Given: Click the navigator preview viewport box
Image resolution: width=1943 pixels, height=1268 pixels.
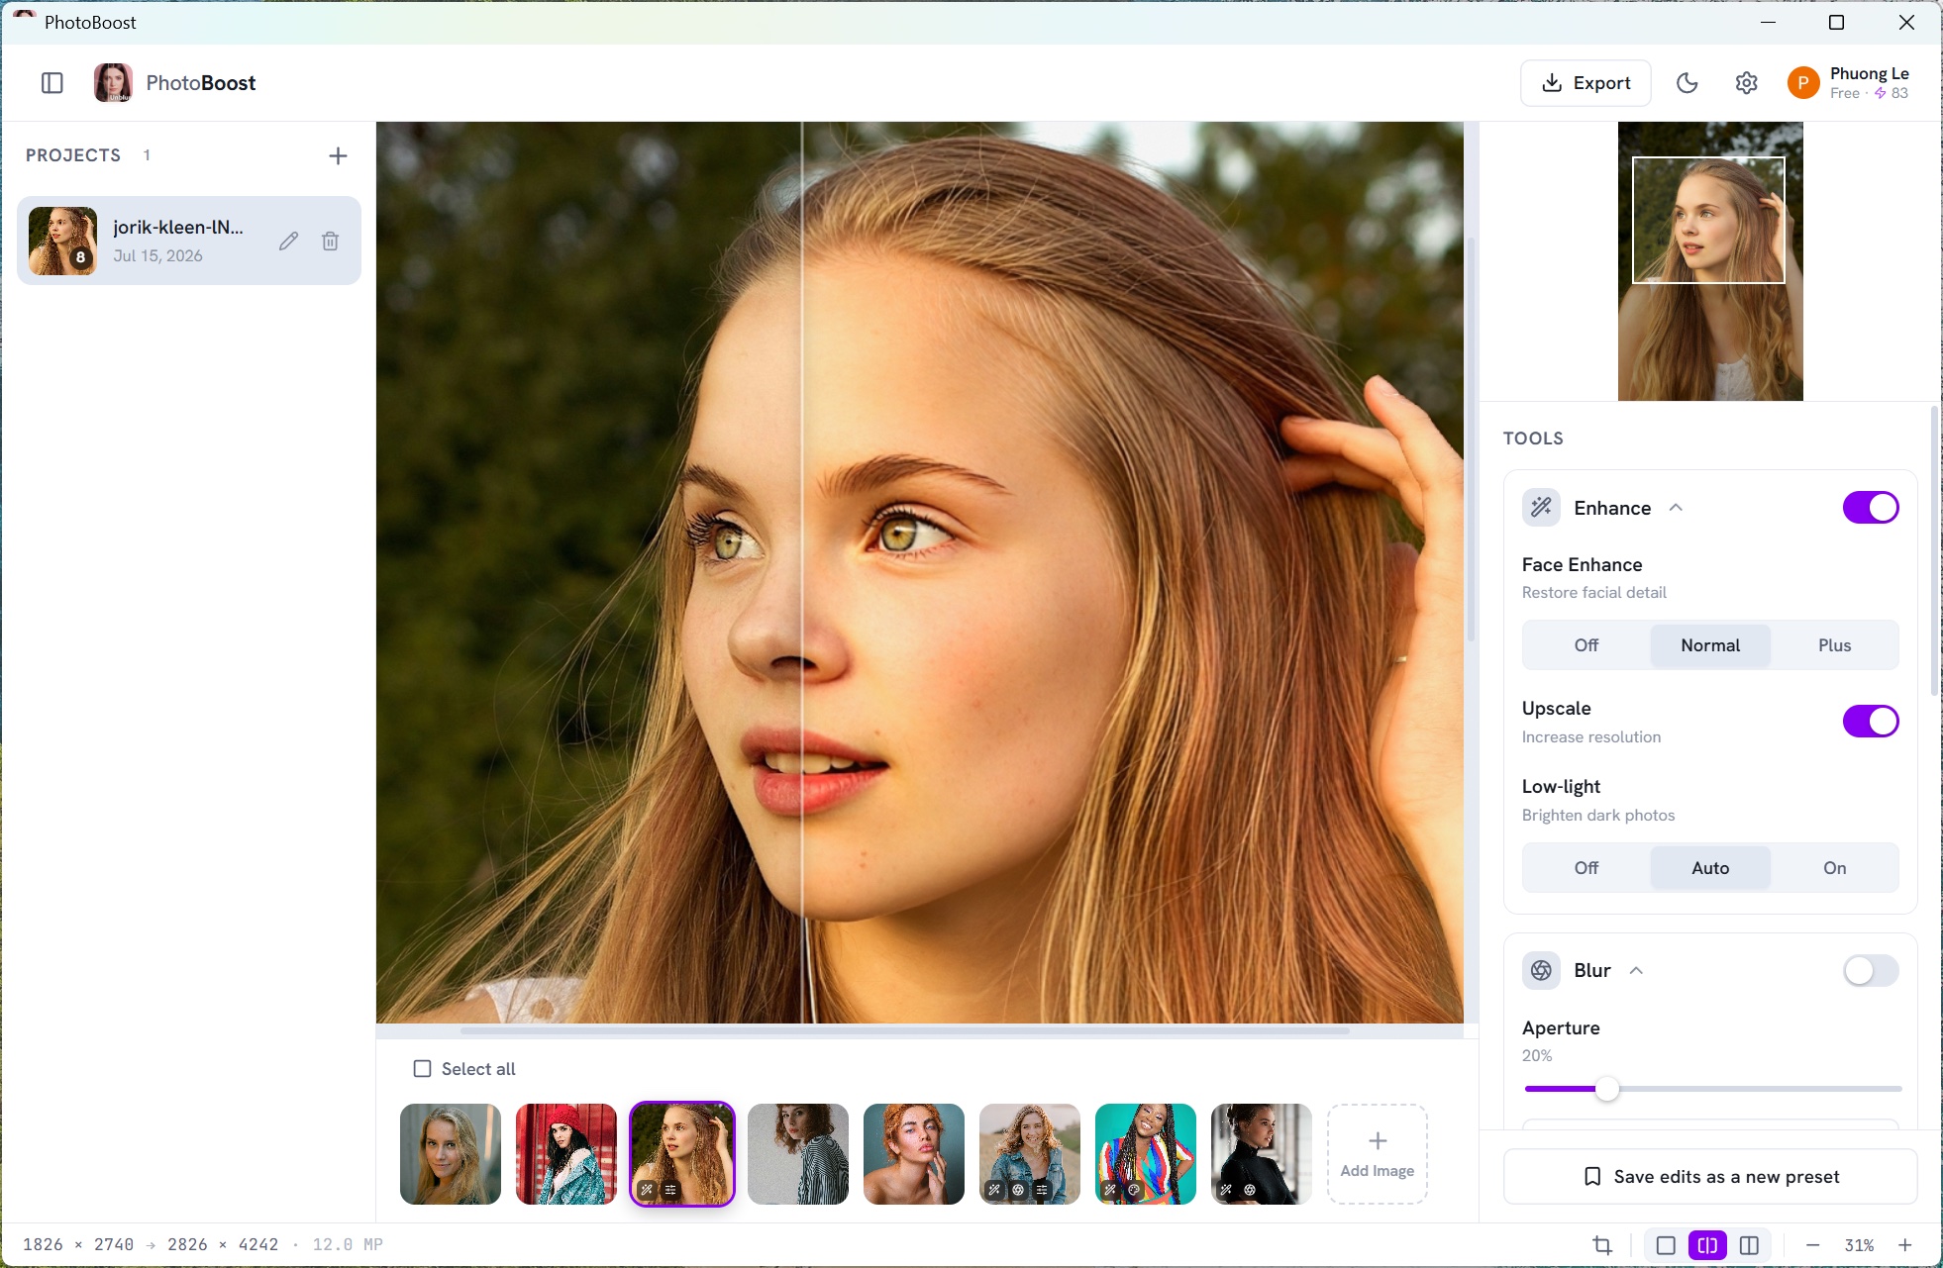Looking at the screenshot, I should [1708, 220].
